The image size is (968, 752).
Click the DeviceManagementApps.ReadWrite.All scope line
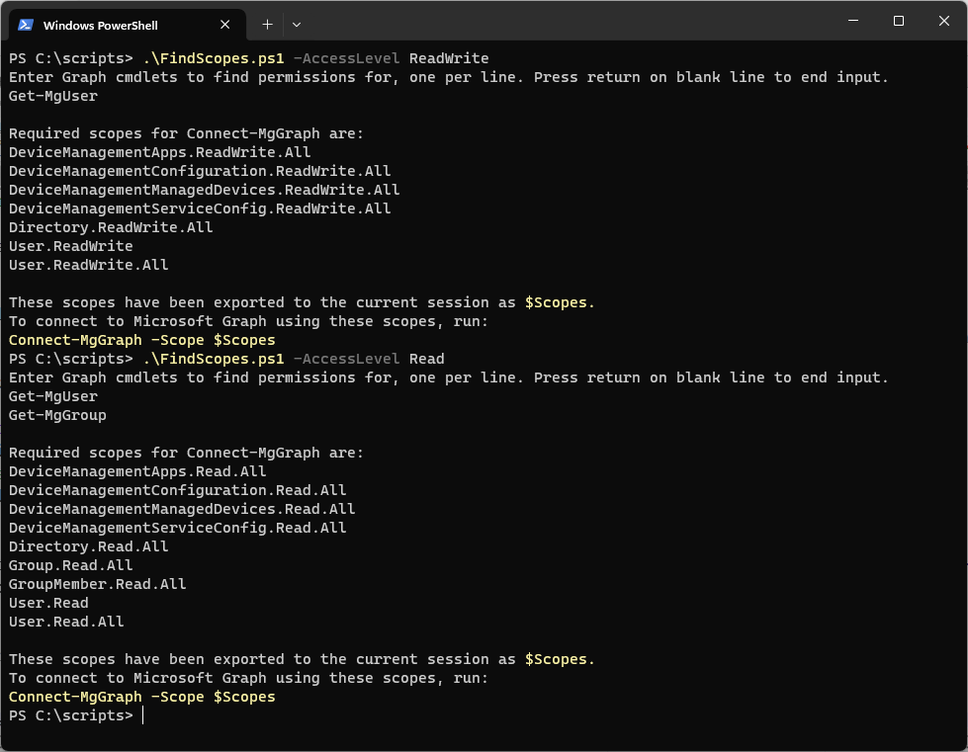pyautogui.click(x=159, y=152)
